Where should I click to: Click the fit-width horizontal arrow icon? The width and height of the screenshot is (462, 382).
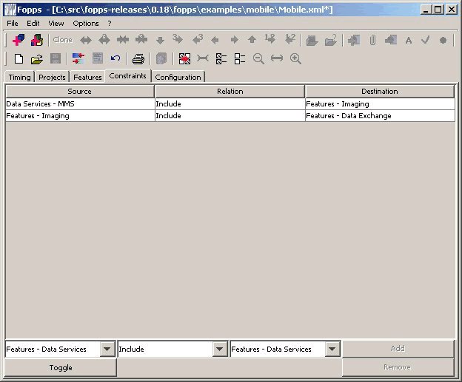click(x=277, y=58)
